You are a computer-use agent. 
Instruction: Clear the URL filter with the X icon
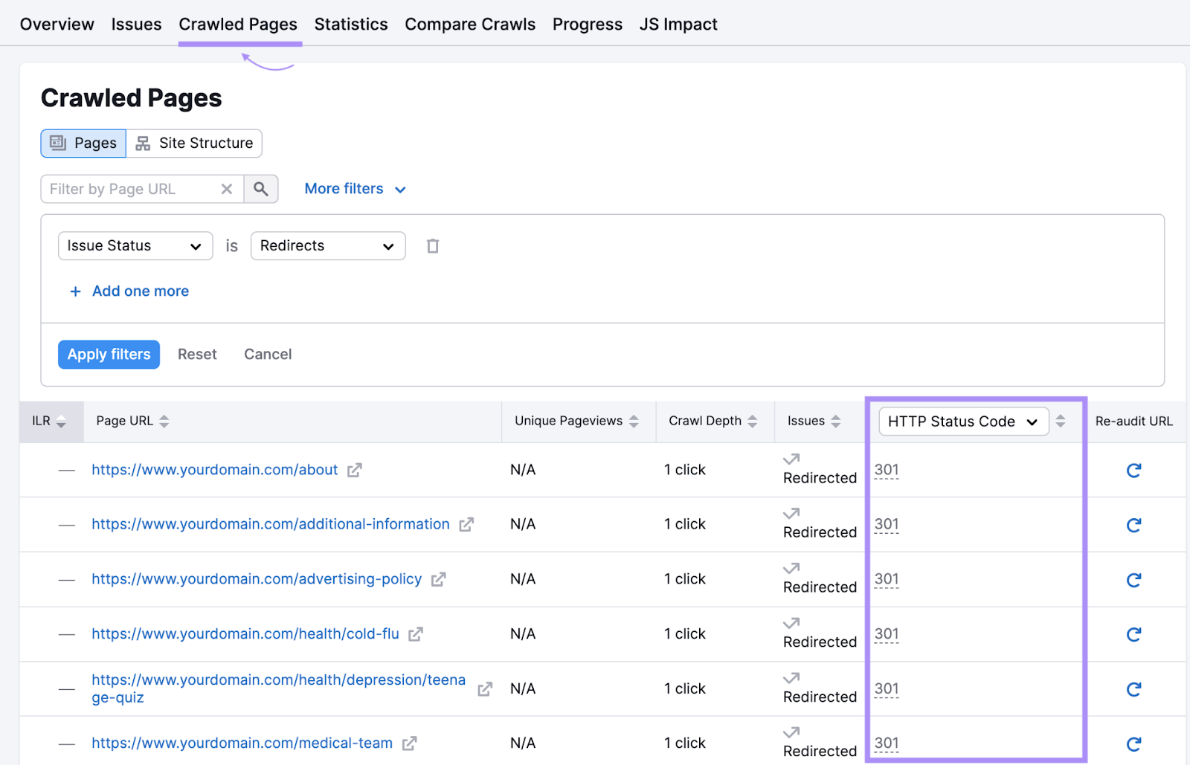tap(227, 189)
